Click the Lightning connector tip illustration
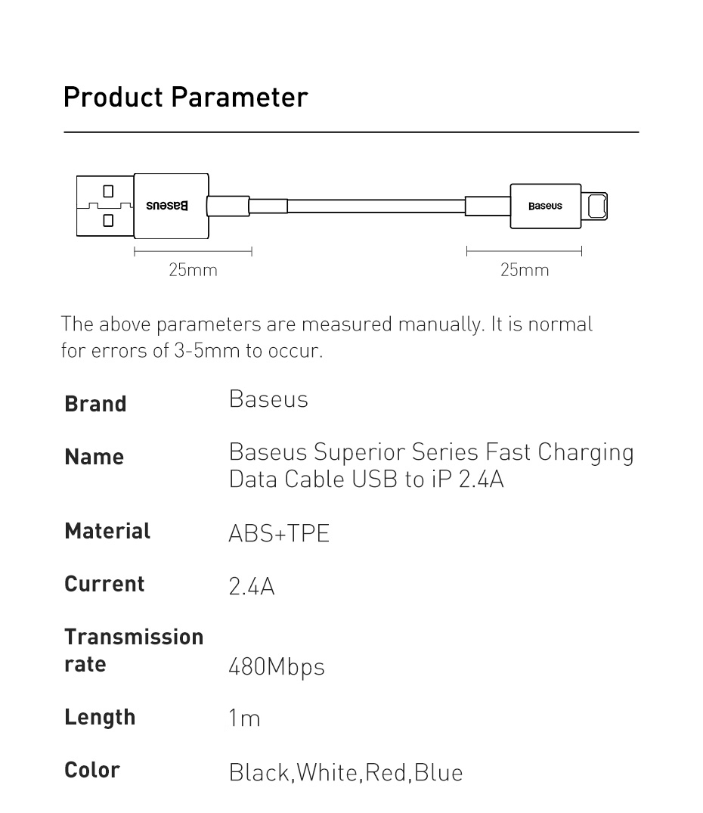The height and width of the screenshot is (813, 703). 594,206
